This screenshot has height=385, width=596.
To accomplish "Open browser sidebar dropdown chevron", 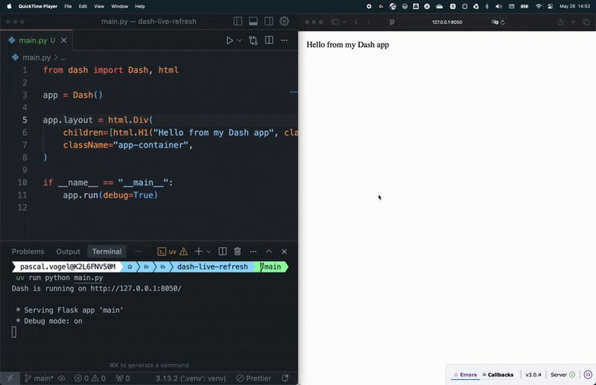I will point(344,22).
